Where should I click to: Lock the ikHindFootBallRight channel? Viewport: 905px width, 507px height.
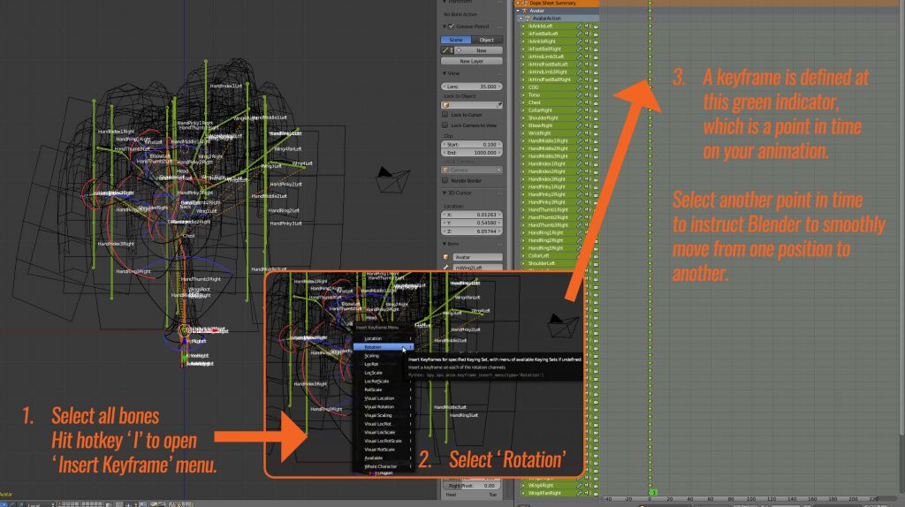tap(595, 79)
